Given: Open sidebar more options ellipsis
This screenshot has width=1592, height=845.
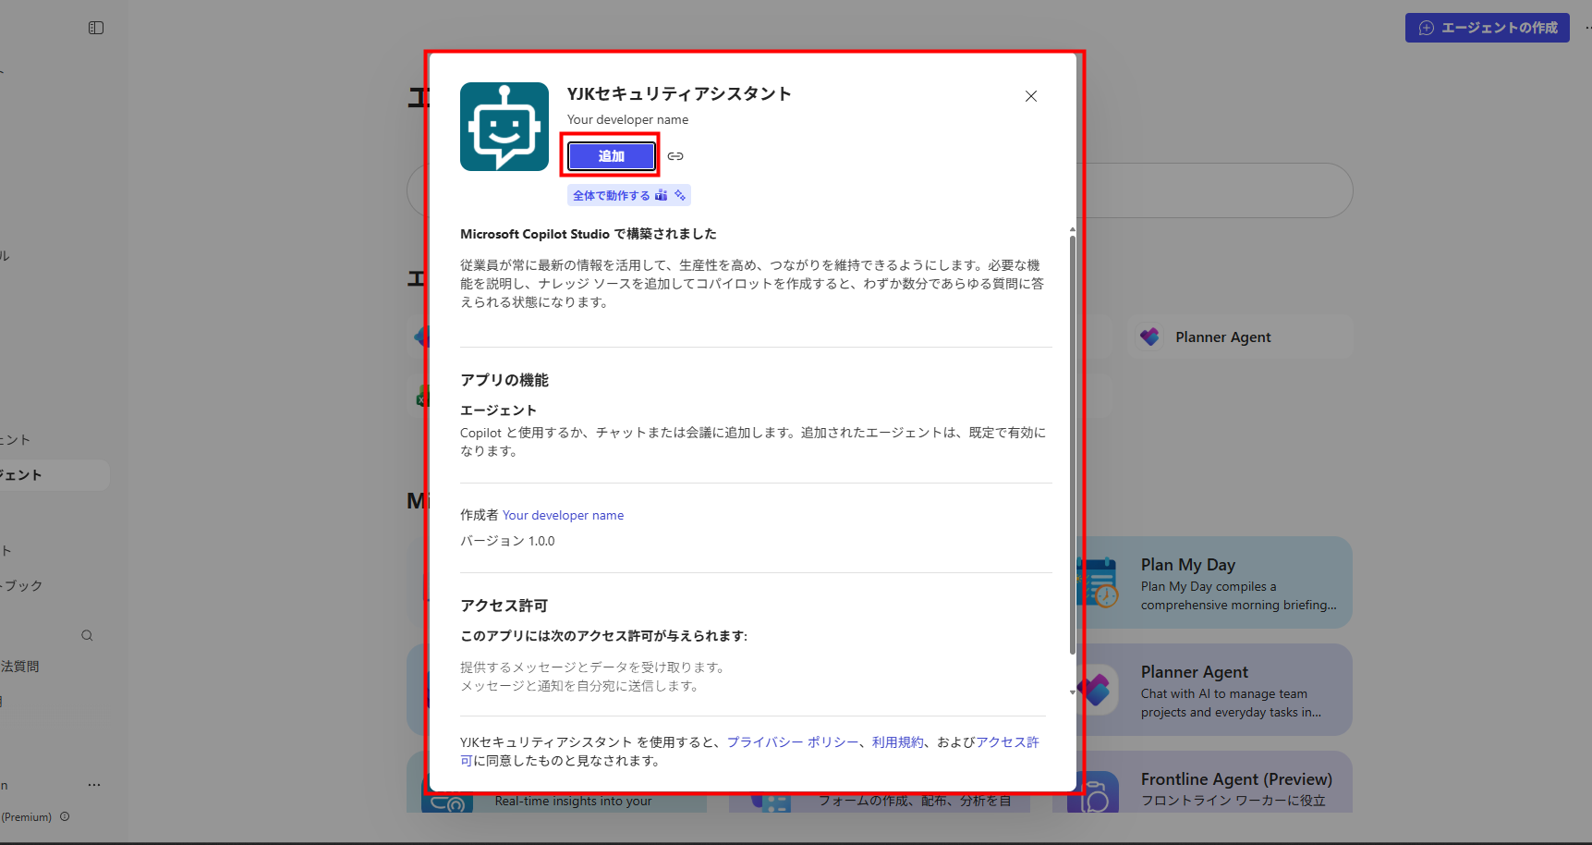Looking at the screenshot, I should click(x=94, y=785).
